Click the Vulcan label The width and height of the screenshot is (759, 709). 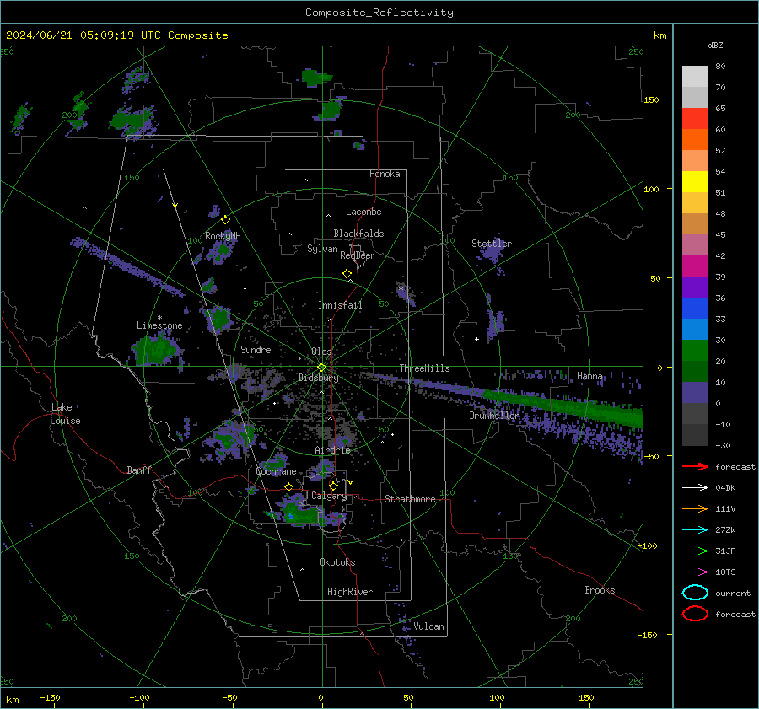click(428, 626)
